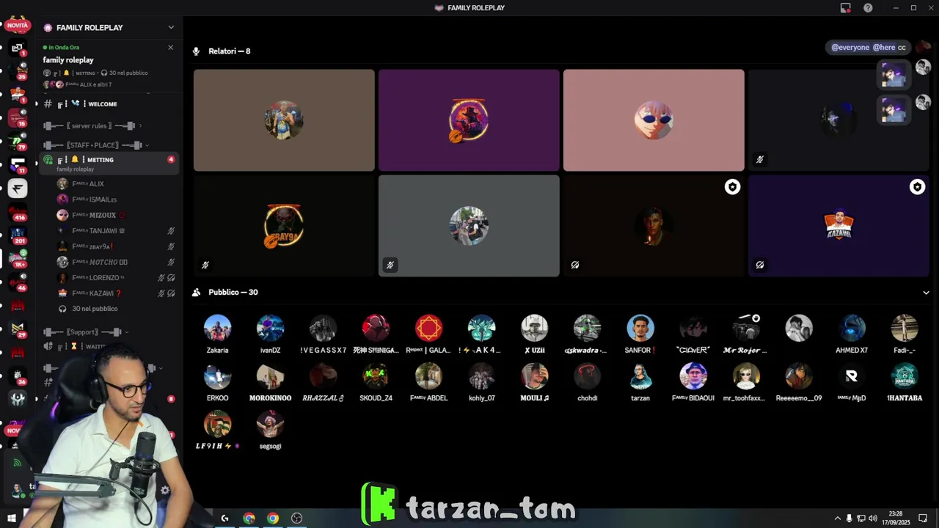
Task: Click the @everyone @here cc chat message
Action: pos(869,48)
